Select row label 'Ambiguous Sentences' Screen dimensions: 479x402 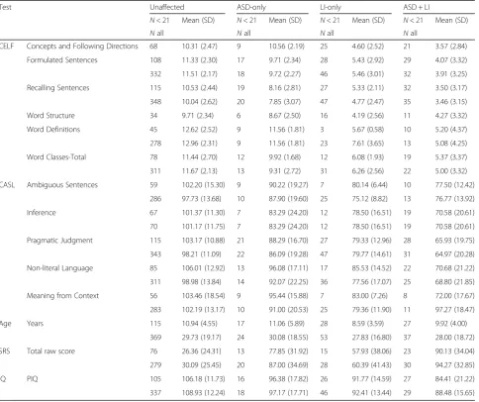(x=62, y=185)
